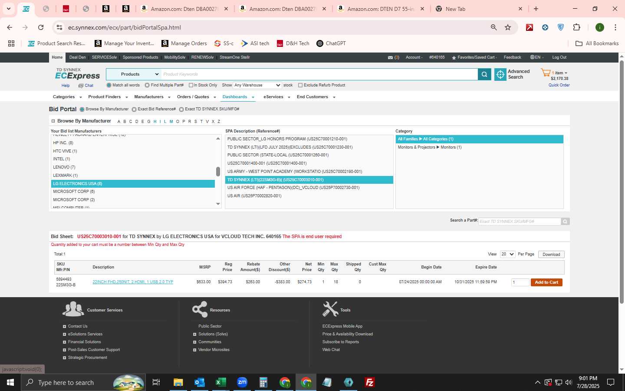The height and width of the screenshot is (391, 625).
Task: Expand the eServices menu
Action: tap(276, 97)
